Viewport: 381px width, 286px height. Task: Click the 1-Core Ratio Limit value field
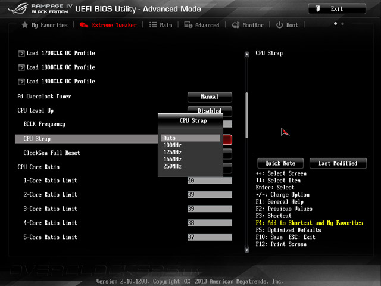pos(210,181)
